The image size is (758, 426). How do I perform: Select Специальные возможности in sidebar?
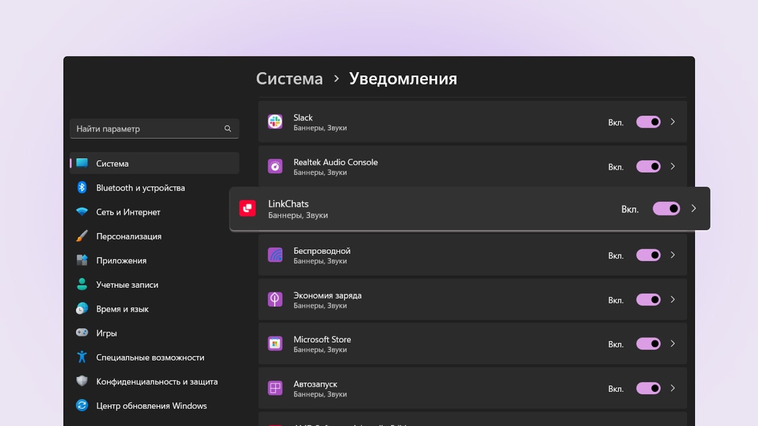point(154,357)
